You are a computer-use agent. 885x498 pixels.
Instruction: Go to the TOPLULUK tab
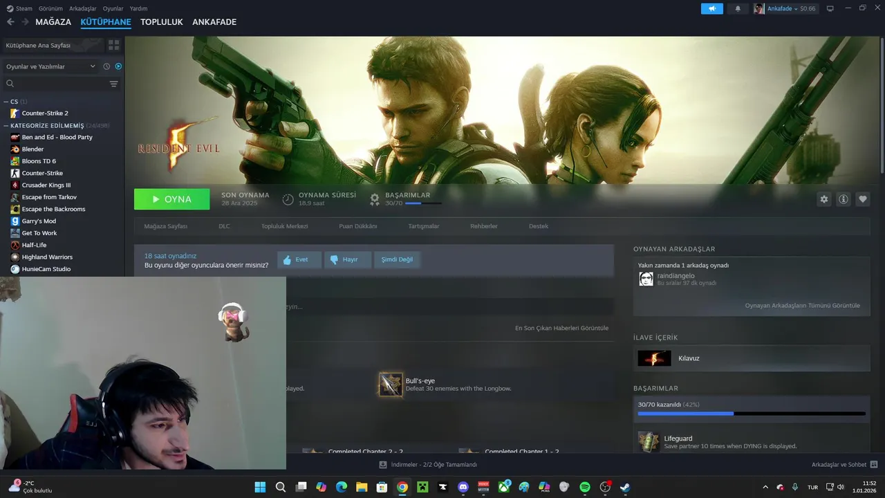coord(162,22)
